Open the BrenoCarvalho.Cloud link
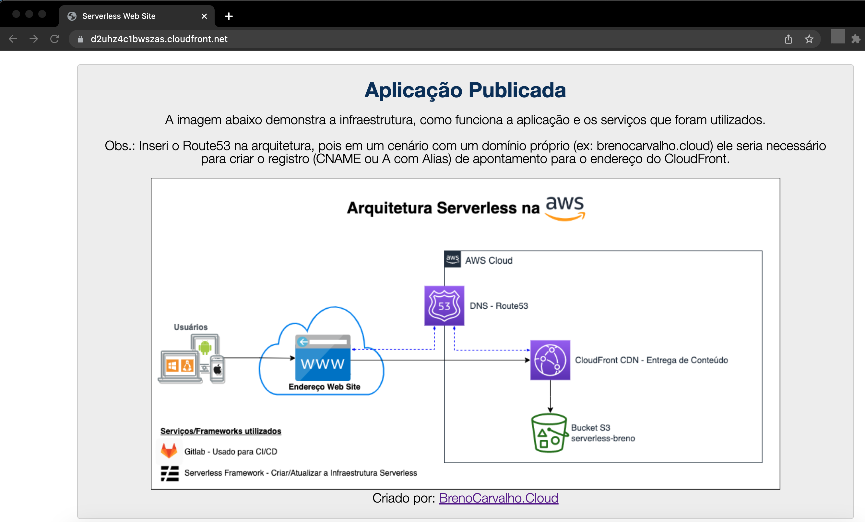 [498, 498]
